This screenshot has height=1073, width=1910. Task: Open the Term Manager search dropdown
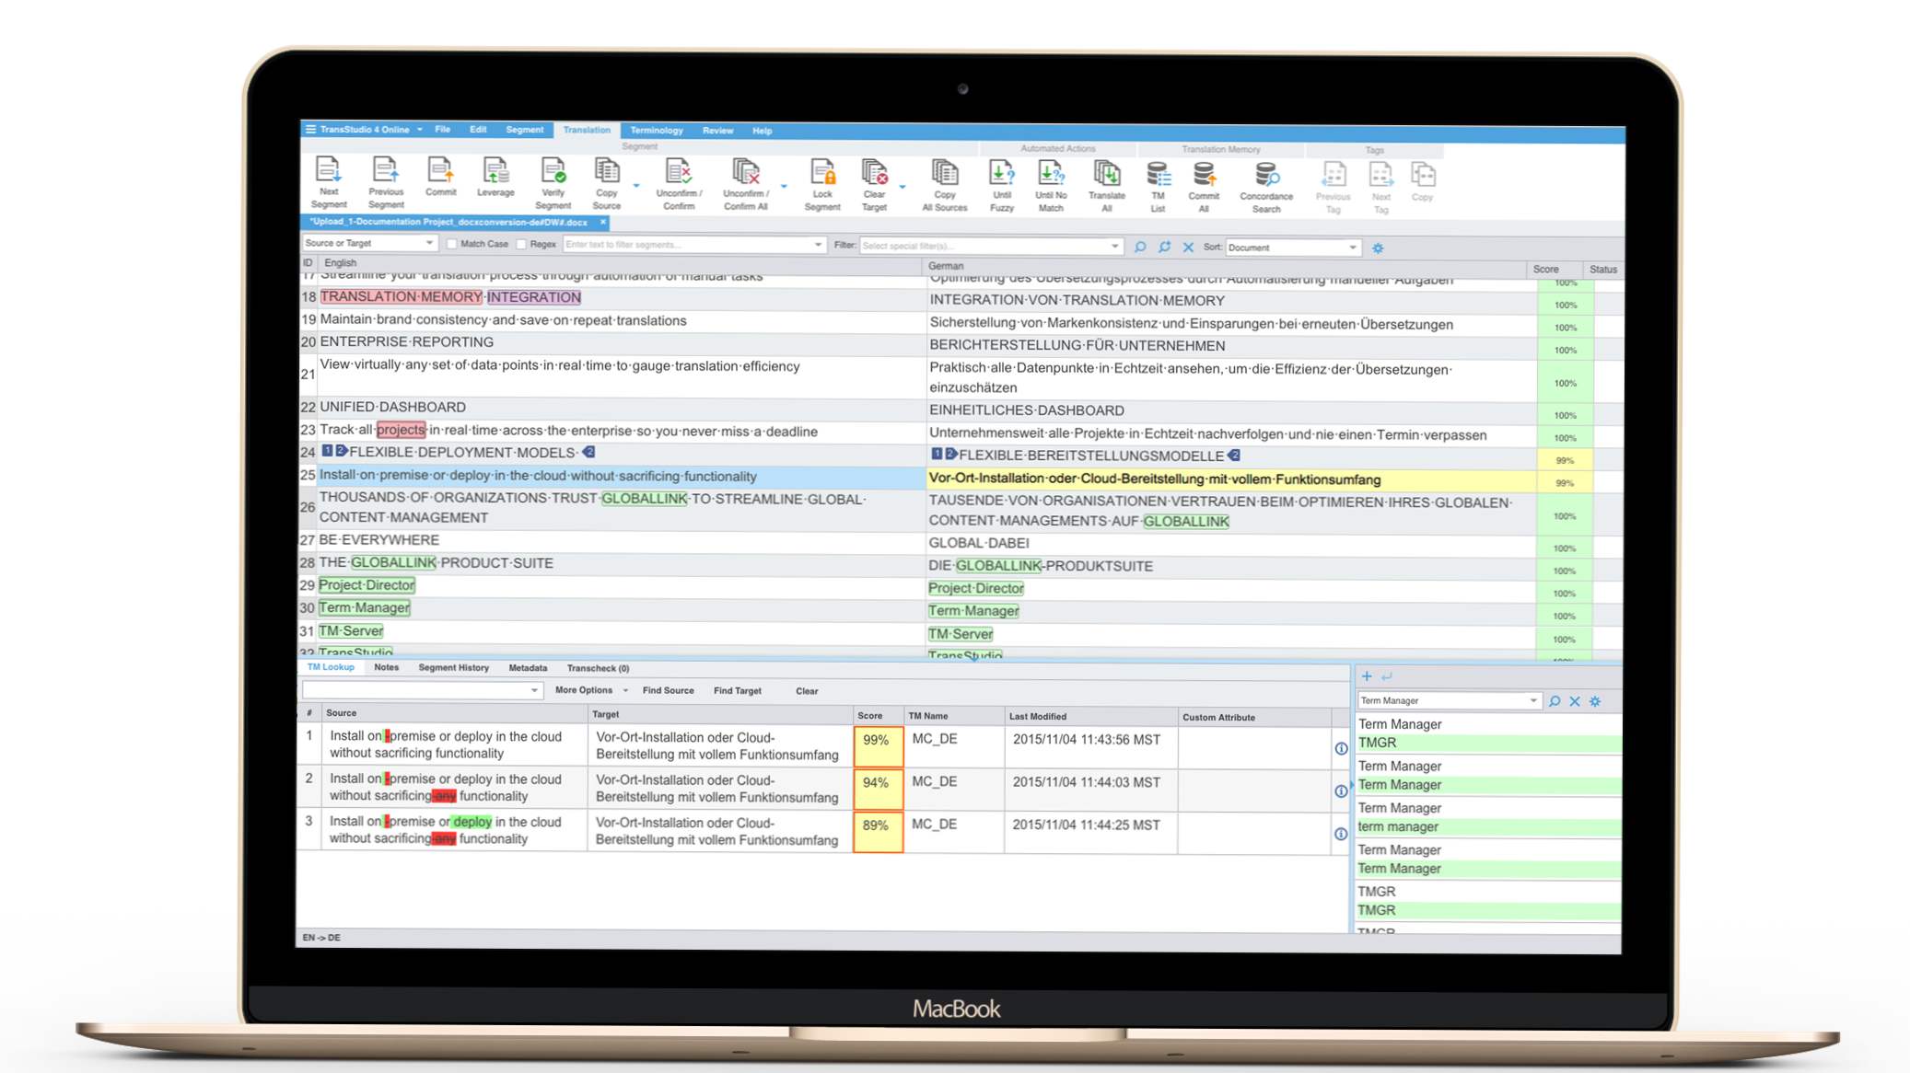[1533, 700]
